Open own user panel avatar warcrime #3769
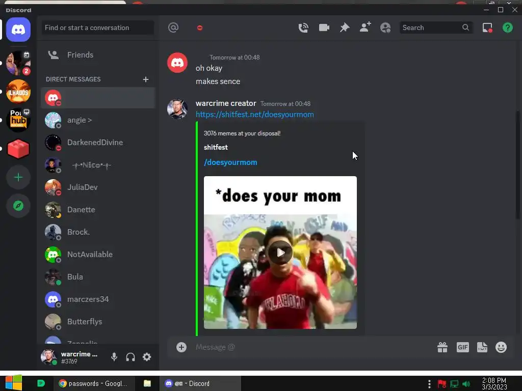Image resolution: width=522 pixels, height=391 pixels. (x=48, y=357)
